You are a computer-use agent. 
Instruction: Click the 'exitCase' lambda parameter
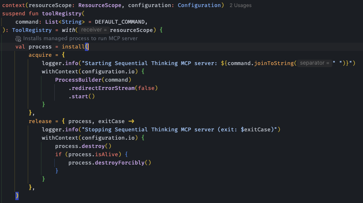point(111,121)
